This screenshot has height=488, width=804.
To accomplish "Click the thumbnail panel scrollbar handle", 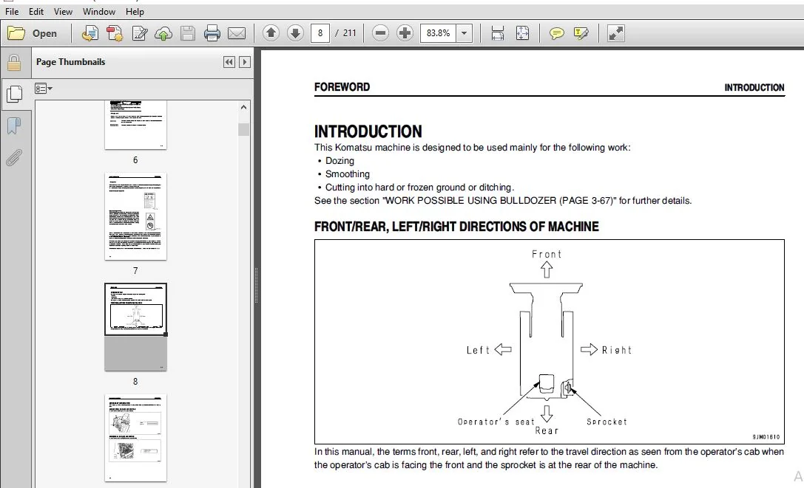I will [x=243, y=129].
